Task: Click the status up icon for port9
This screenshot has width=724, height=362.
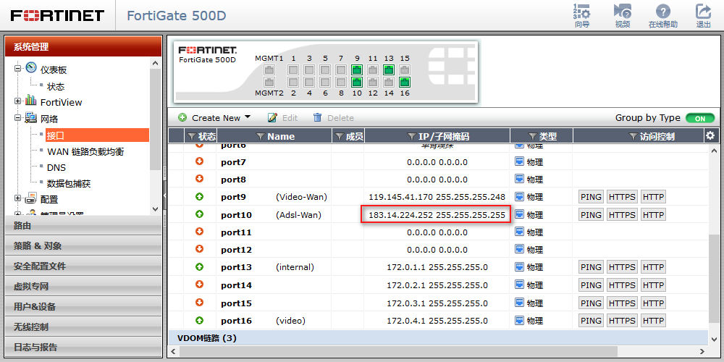Action: click(200, 196)
